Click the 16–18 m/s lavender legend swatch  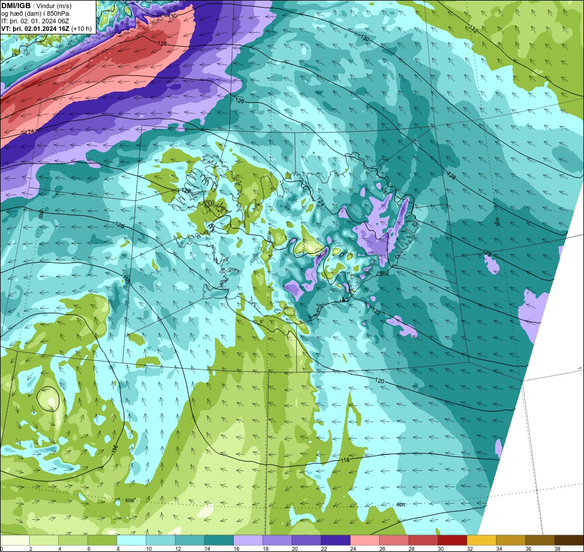(x=248, y=540)
